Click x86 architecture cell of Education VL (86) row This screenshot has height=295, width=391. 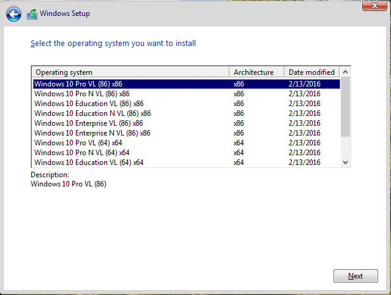pyautogui.click(x=239, y=104)
